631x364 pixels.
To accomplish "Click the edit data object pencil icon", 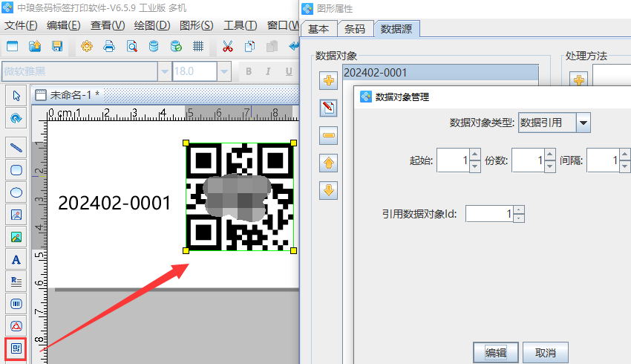I will [x=329, y=108].
